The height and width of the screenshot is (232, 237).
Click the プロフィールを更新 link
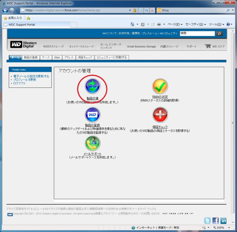pyautogui.click(x=25, y=80)
